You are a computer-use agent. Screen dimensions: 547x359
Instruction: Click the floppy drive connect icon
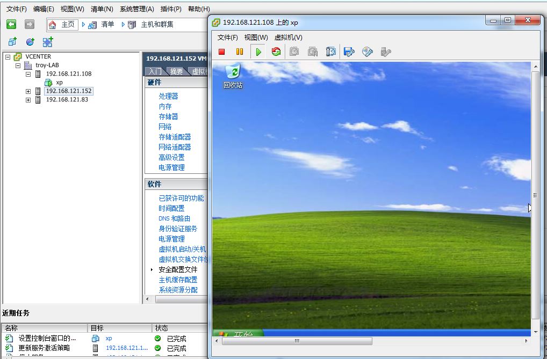pyautogui.click(x=349, y=52)
